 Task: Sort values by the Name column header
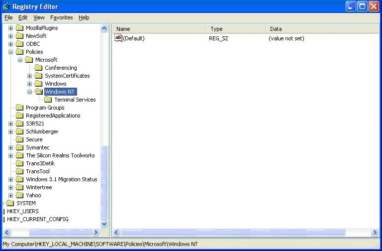[158, 29]
